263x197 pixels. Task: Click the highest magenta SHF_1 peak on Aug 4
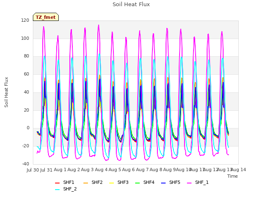99,25
